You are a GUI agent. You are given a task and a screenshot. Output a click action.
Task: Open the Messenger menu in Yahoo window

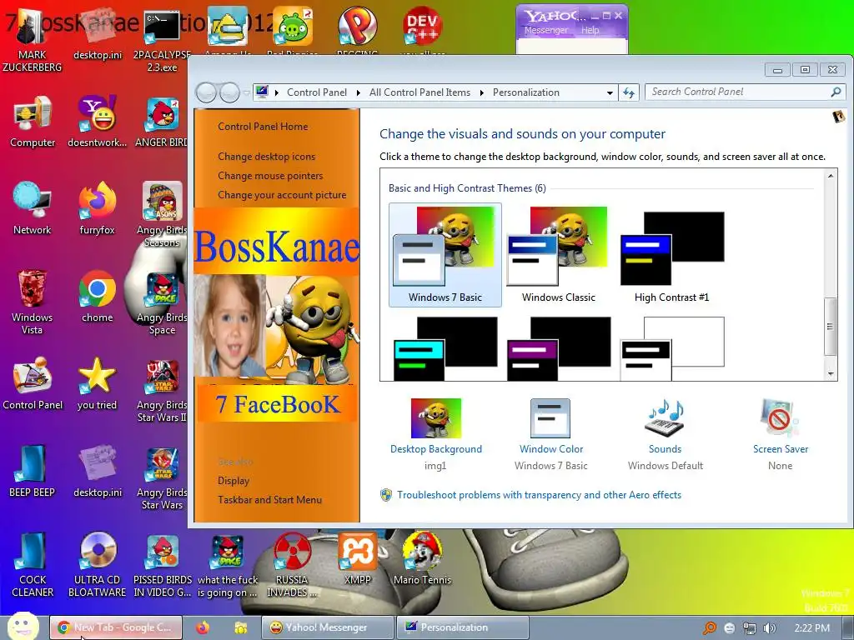click(545, 31)
